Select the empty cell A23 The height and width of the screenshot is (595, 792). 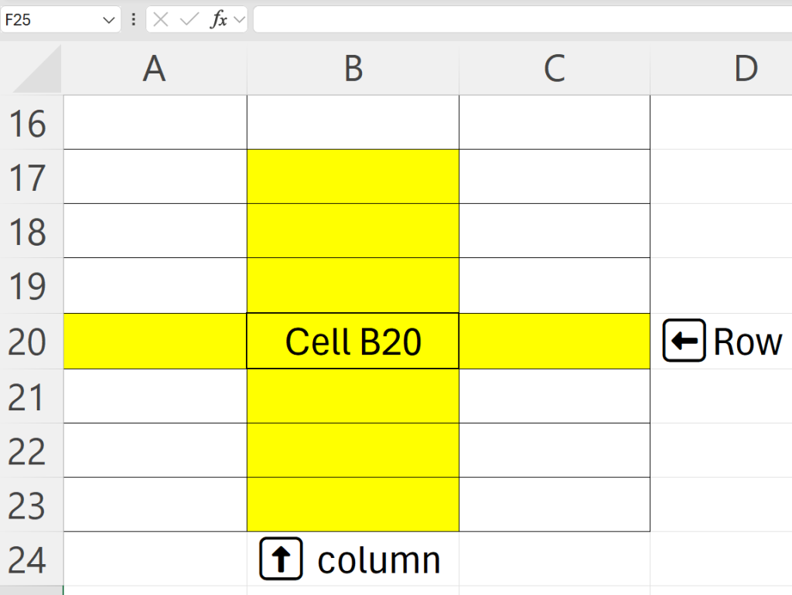pos(155,505)
